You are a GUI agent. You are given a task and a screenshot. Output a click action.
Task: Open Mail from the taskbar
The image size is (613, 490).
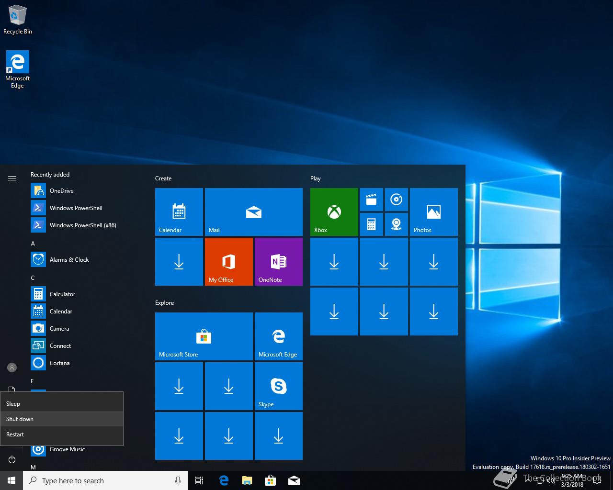[x=294, y=480]
